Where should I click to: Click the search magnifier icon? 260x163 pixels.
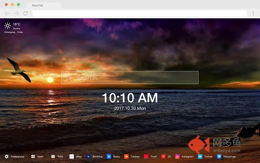click(69, 77)
